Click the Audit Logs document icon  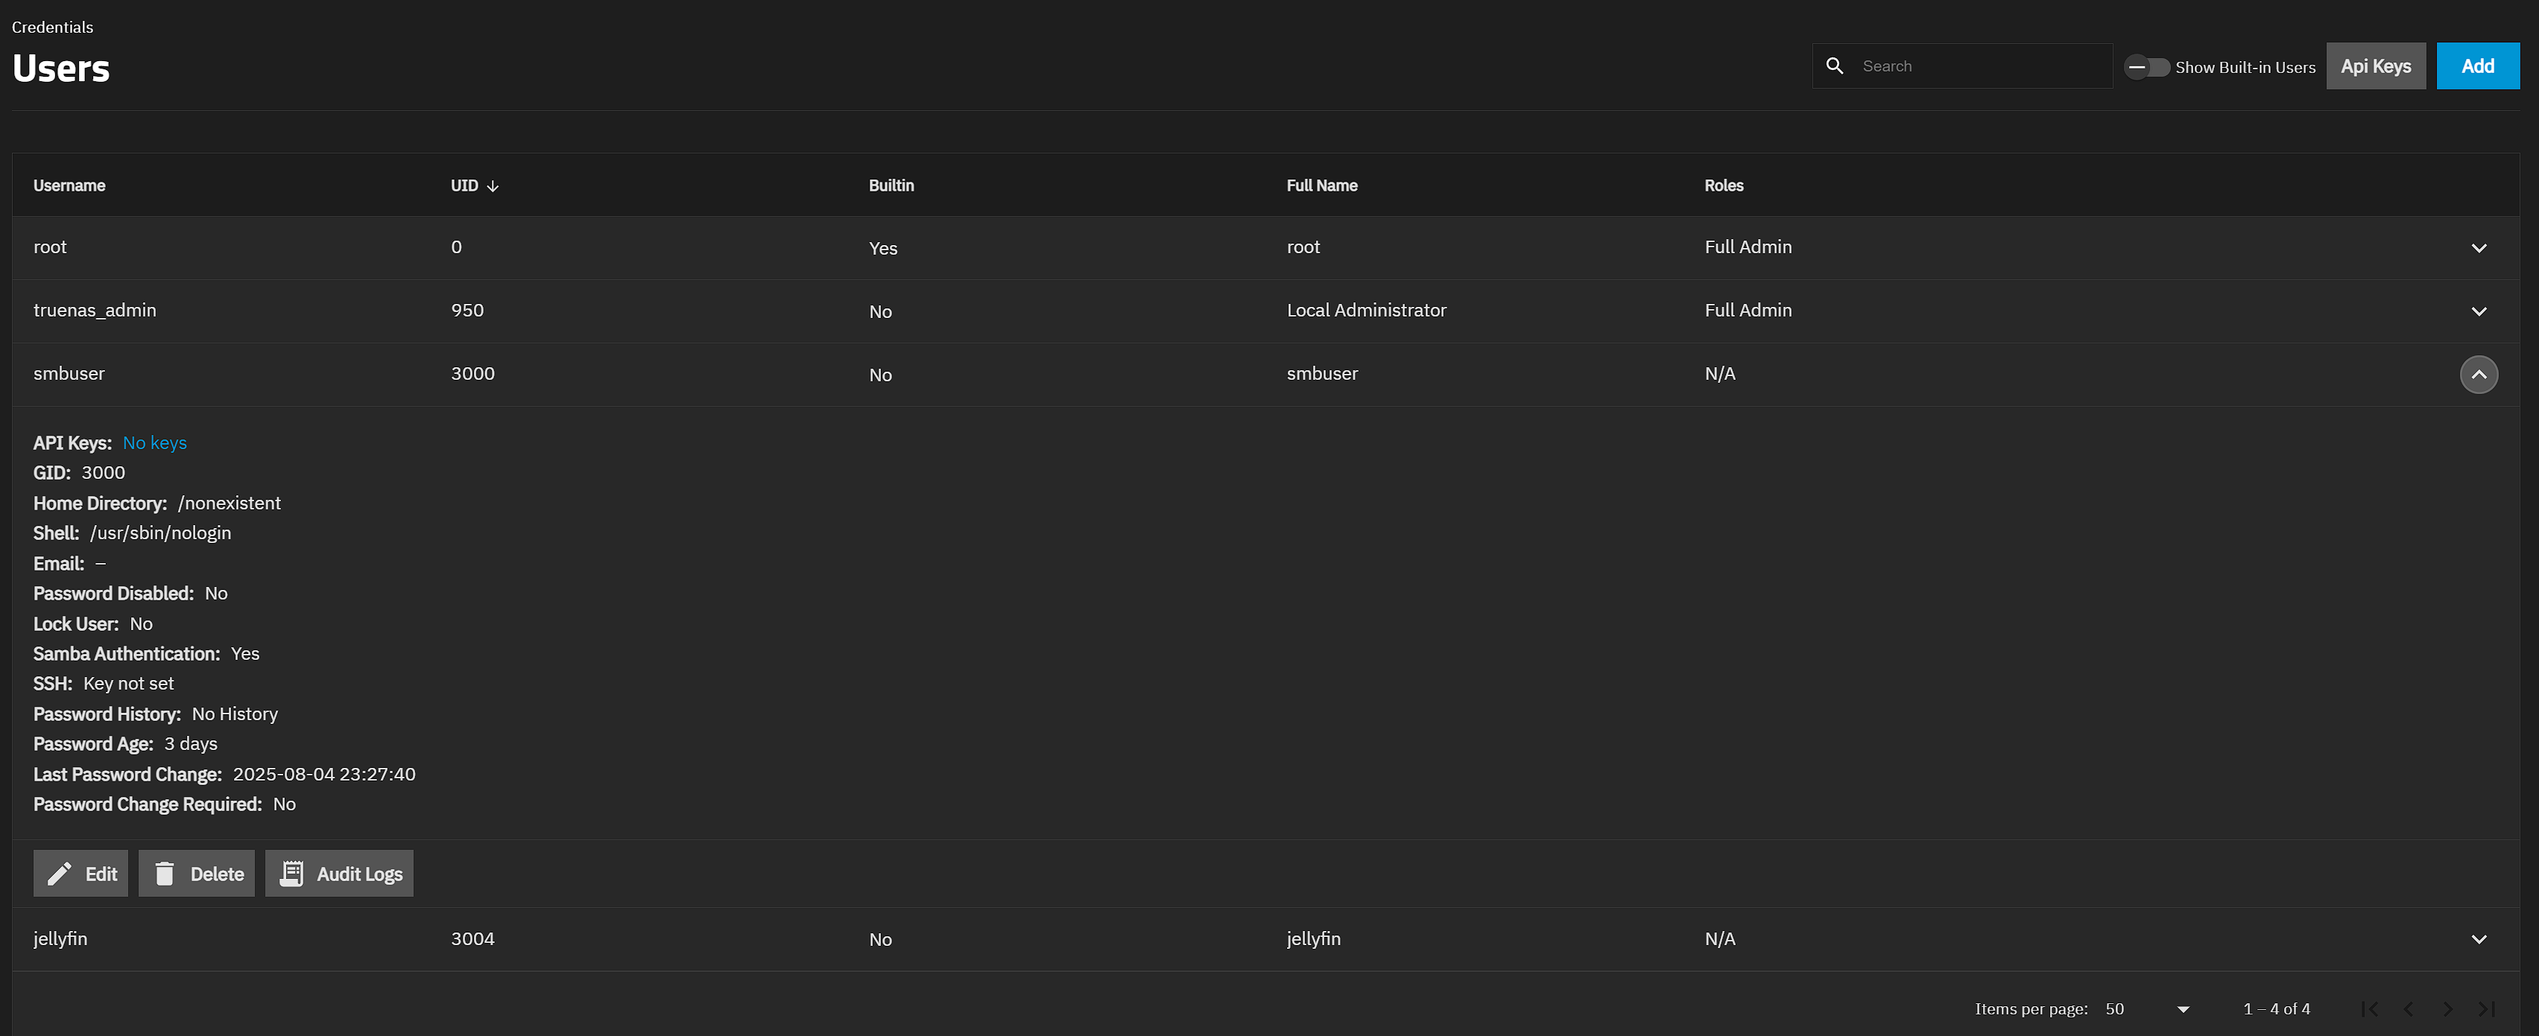(291, 874)
